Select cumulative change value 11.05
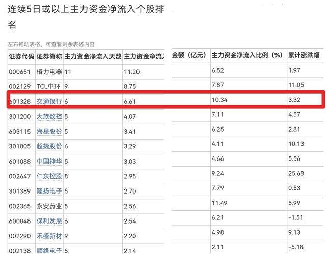The image size is (331, 254). coord(296,85)
